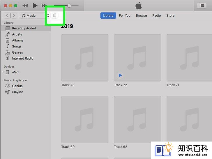This screenshot has height=159, width=212.
Task: Click the iPad tablet icon in sidebar
Action: click(x=8, y=72)
